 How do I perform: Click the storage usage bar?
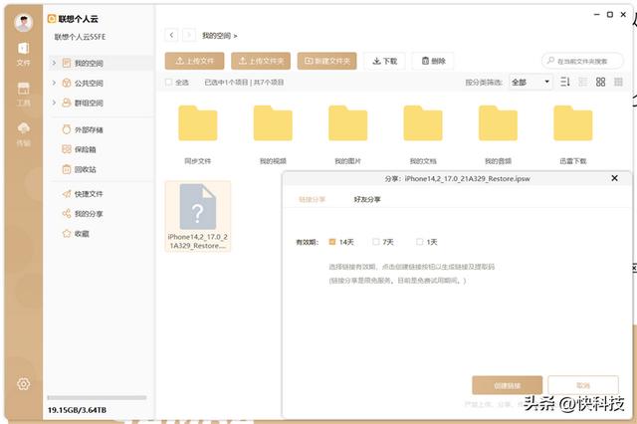pos(97,397)
